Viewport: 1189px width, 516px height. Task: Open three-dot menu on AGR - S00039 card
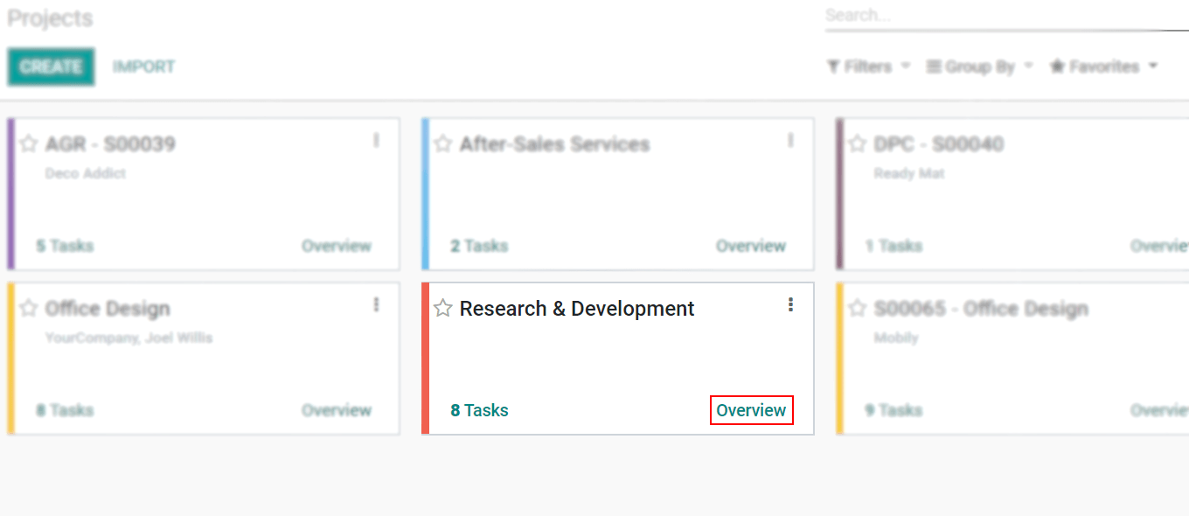(376, 140)
